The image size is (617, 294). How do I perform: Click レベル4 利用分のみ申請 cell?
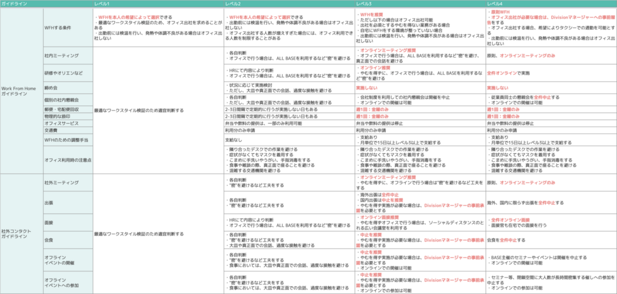click(551, 129)
